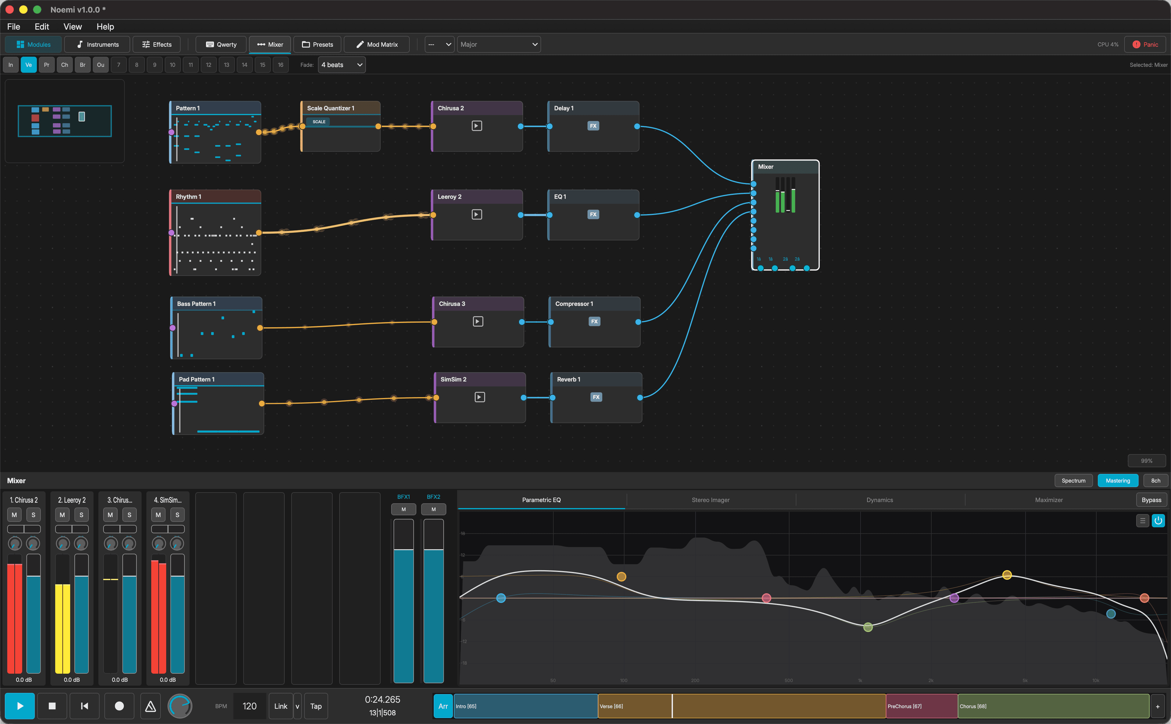Open the View menu
The height and width of the screenshot is (724, 1171).
point(72,26)
